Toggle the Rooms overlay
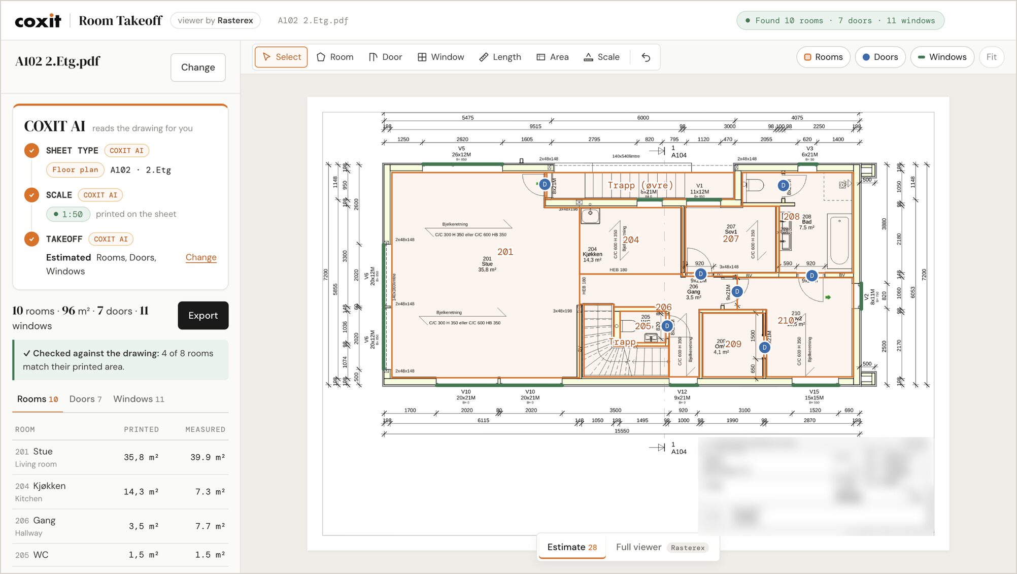1017x574 pixels. (x=823, y=57)
